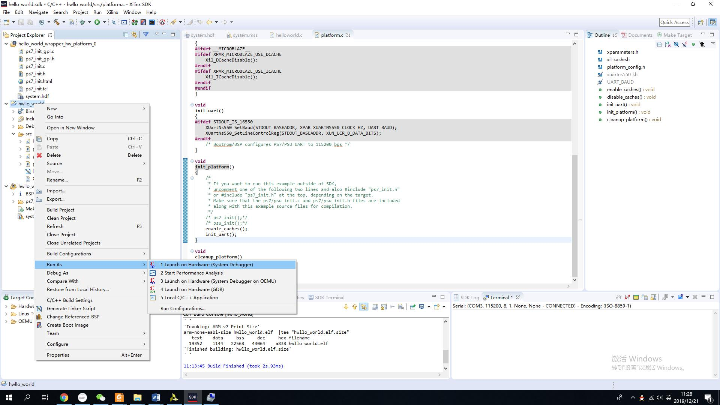This screenshot has height=405, width=720.
Task: Toggle Link with Editor in Project Explorer
Action: pos(134,34)
